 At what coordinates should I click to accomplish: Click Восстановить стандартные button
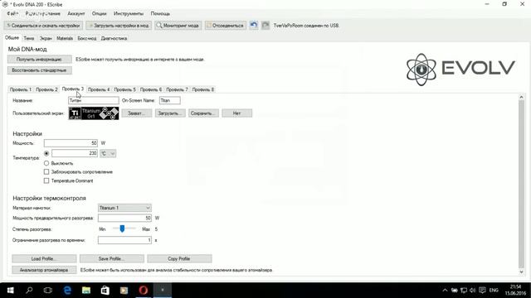coord(39,70)
